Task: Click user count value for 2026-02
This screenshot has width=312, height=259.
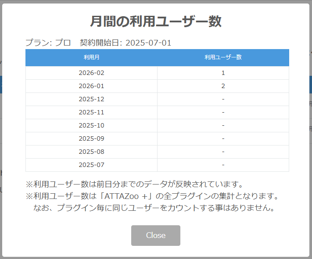Action: tap(223, 73)
